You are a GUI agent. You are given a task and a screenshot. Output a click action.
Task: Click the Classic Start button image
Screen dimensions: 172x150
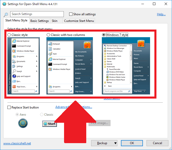pos(49,124)
